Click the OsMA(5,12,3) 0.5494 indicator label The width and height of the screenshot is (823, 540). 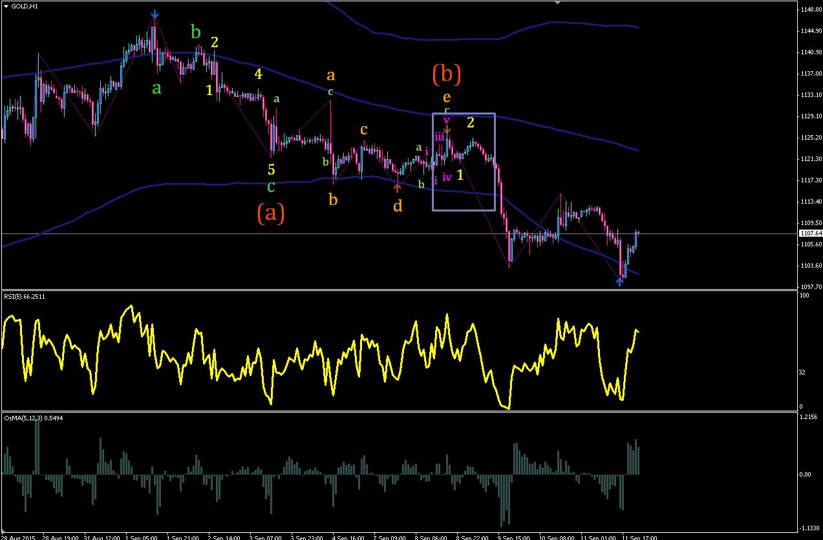pyautogui.click(x=34, y=418)
